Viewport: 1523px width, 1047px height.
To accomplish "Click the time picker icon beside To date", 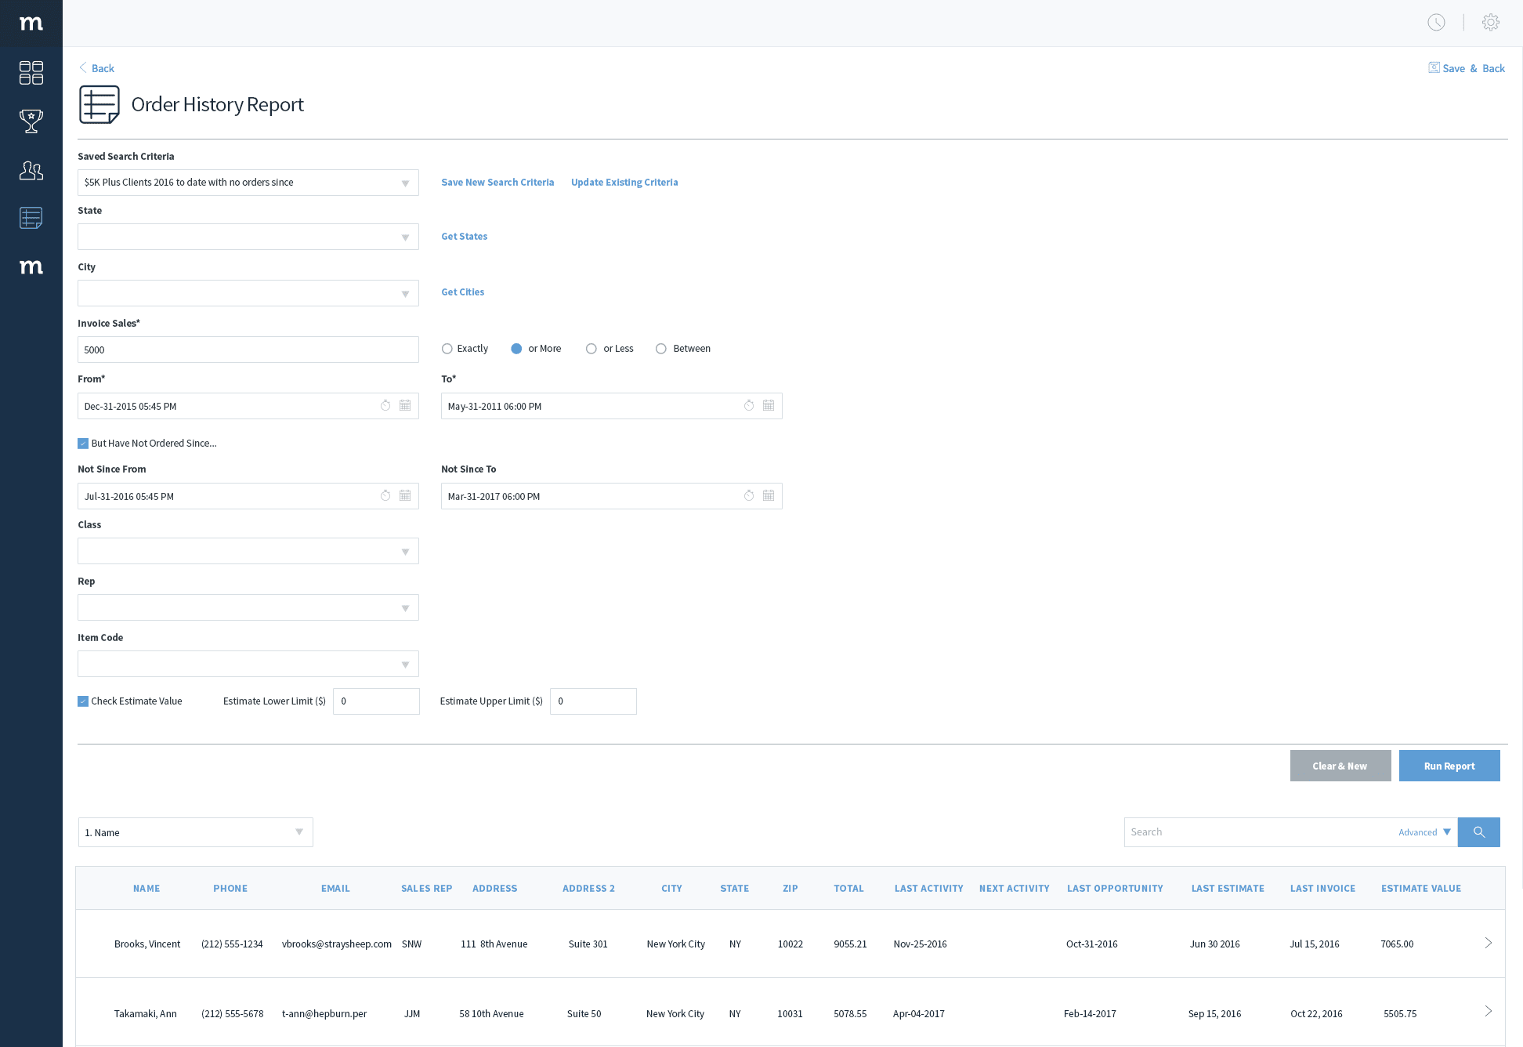I will point(748,406).
